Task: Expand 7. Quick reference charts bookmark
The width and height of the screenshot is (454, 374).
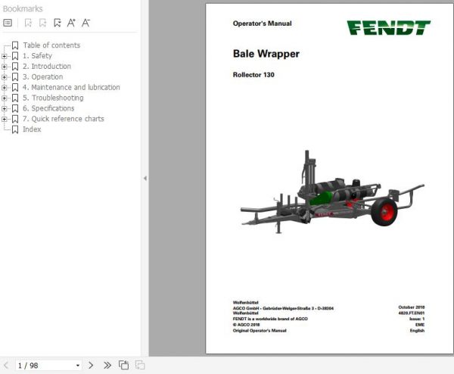Action: (x=5, y=119)
